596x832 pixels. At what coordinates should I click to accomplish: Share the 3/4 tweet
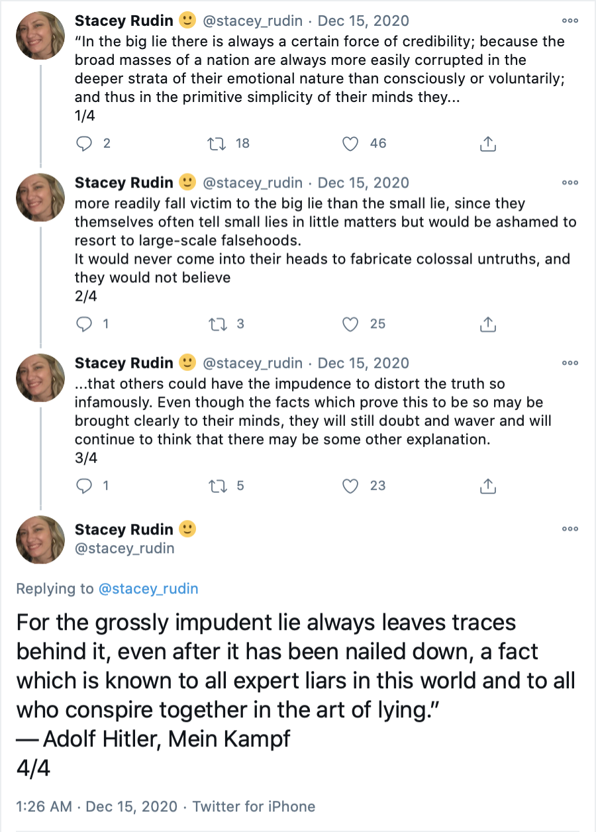487,486
